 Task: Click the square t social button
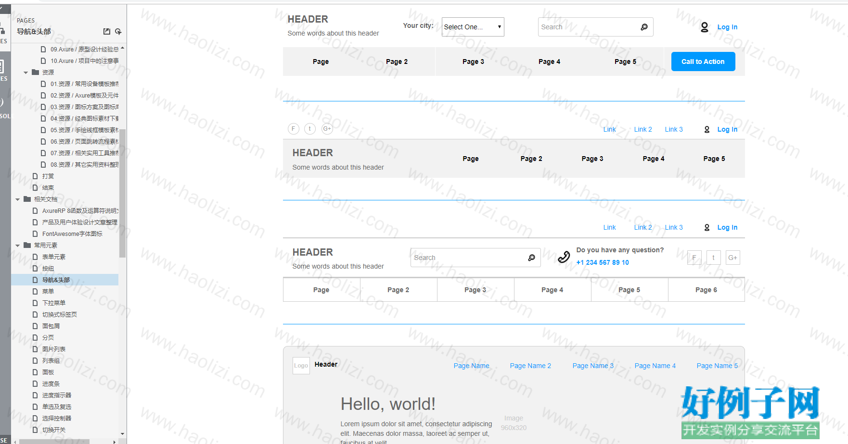714,258
